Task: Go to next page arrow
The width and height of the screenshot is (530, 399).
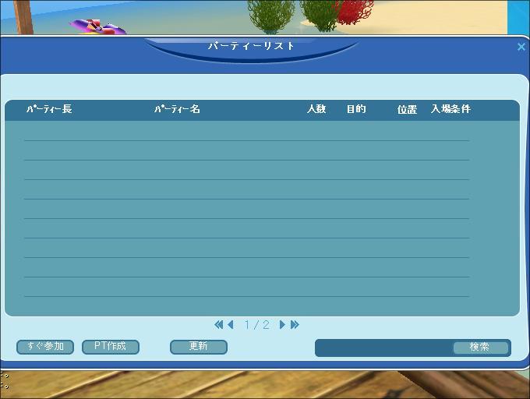Action: 282,325
